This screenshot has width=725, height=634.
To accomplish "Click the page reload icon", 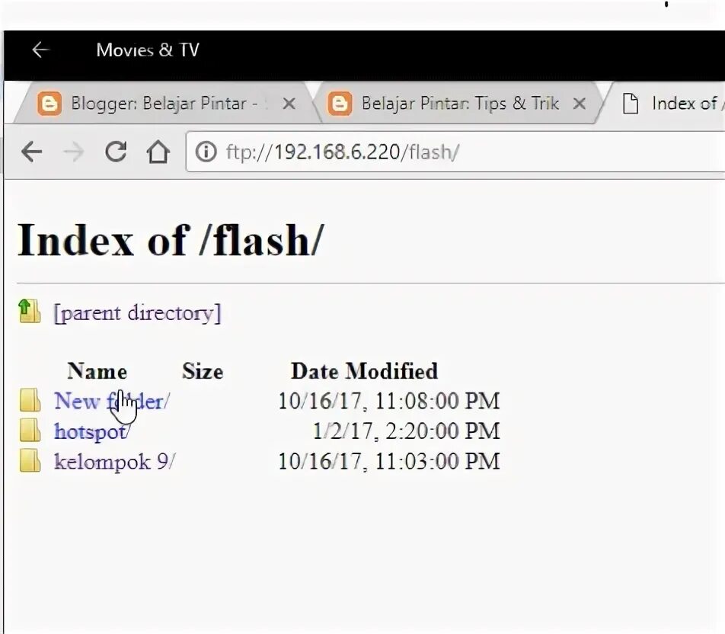I will [x=116, y=152].
